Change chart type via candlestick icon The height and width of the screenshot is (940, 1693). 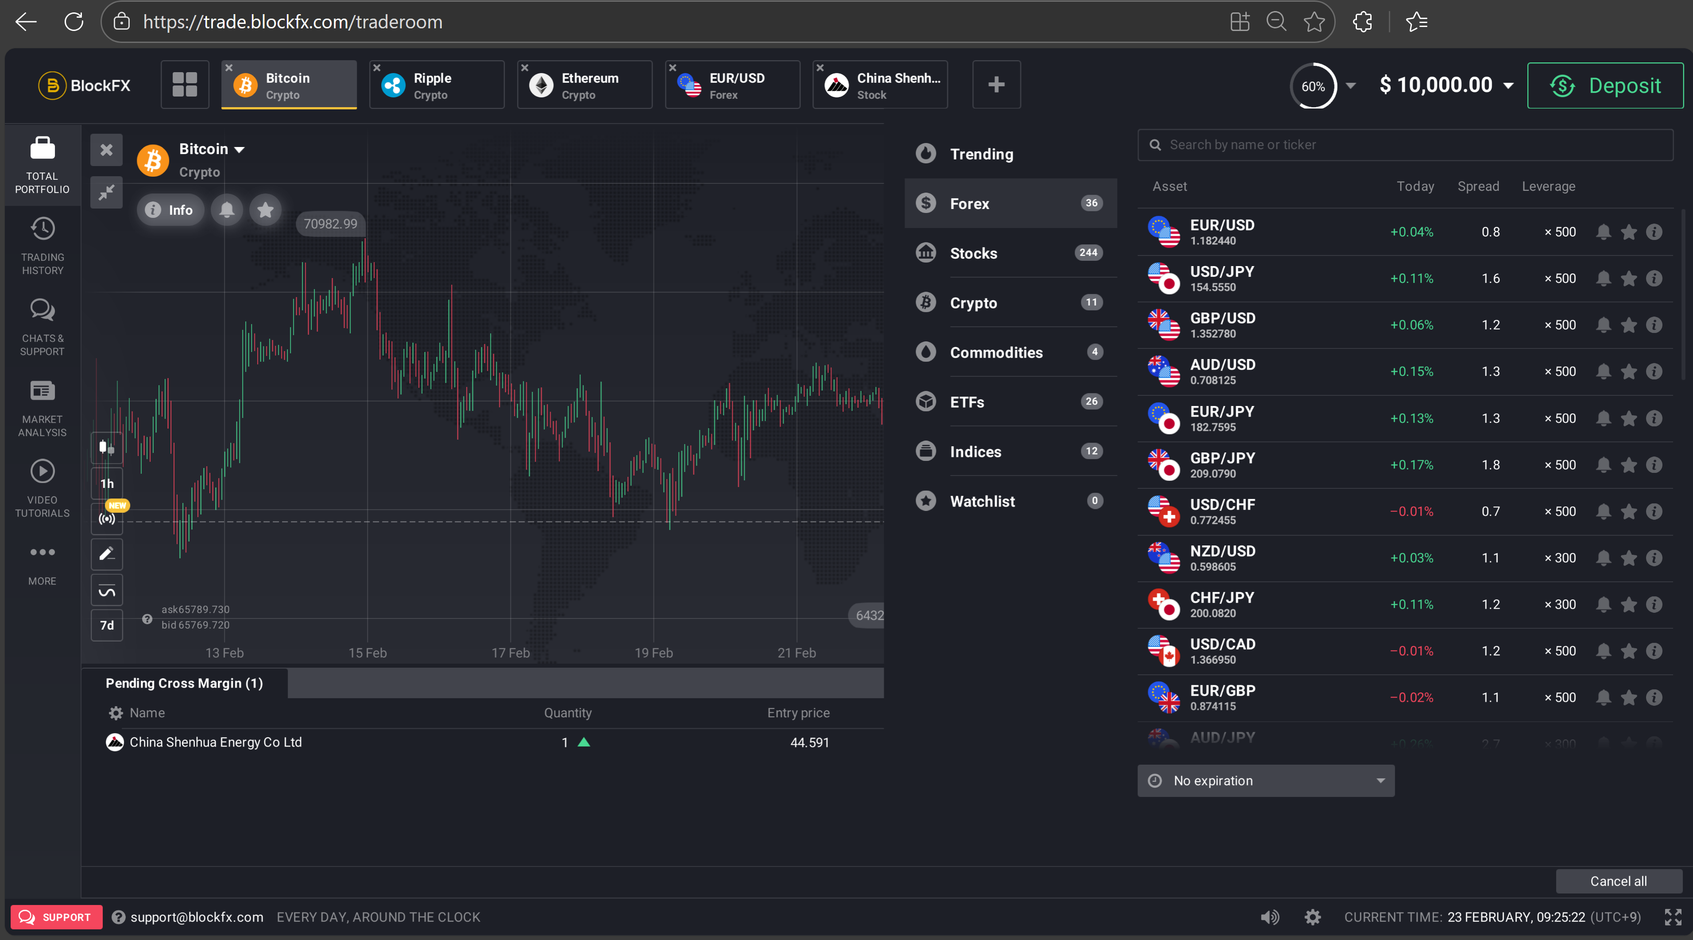coord(106,447)
